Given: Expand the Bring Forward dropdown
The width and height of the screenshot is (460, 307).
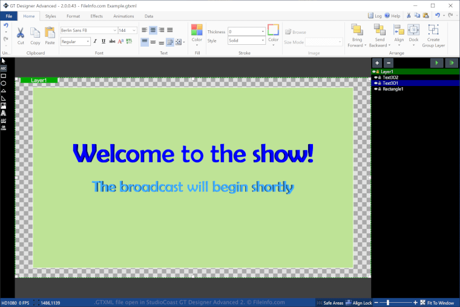Looking at the screenshot, I should coord(365,45).
